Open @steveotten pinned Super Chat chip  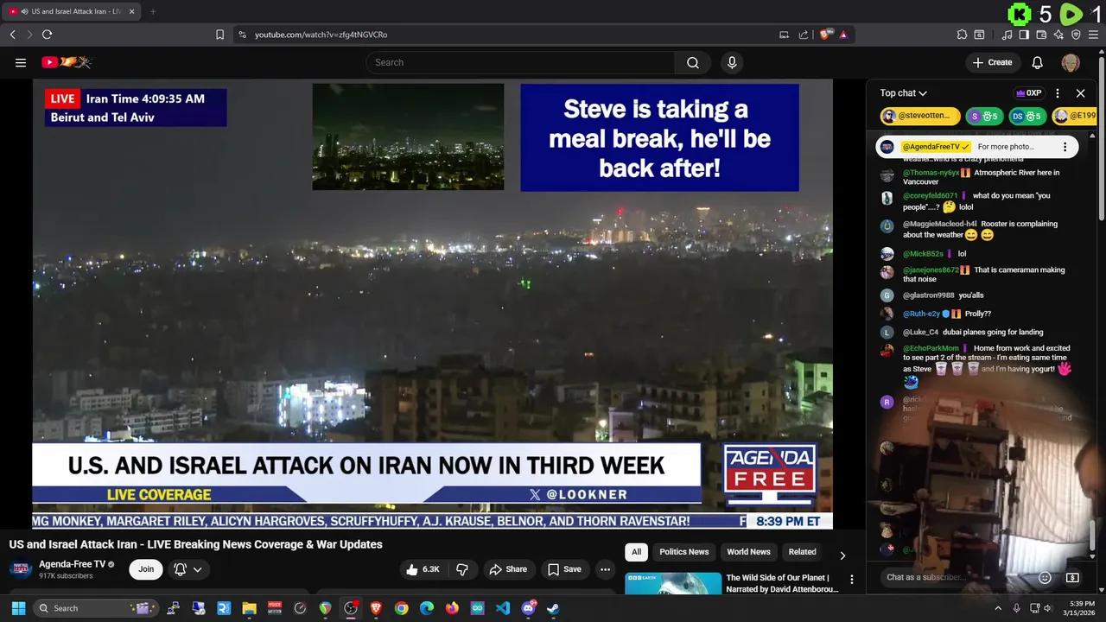[920, 116]
